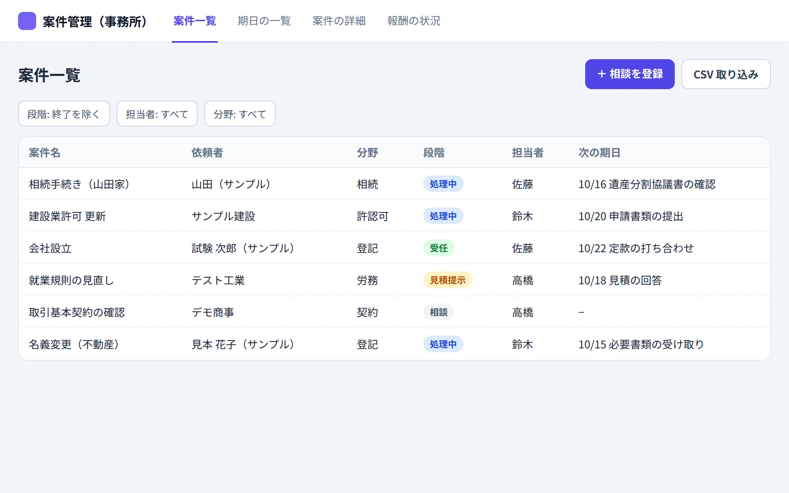Image resolution: width=789 pixels, height=493 pixels.
Task: Click the 依頼者 column header
Action: pyautogui.click(x=207, y=153)
